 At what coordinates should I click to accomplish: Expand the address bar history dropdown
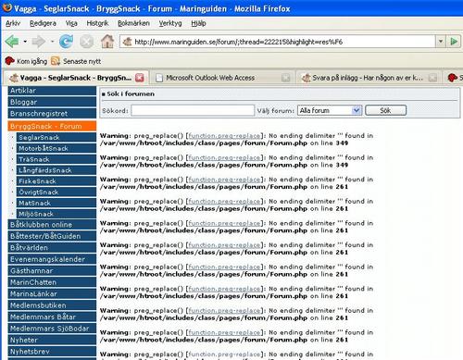pos(441,42)
